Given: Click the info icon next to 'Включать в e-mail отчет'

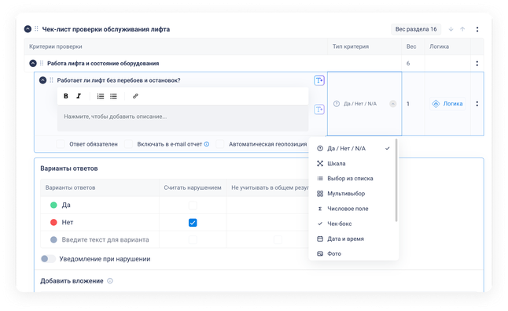Looking at the screenshot, I should tap(206, 144).
